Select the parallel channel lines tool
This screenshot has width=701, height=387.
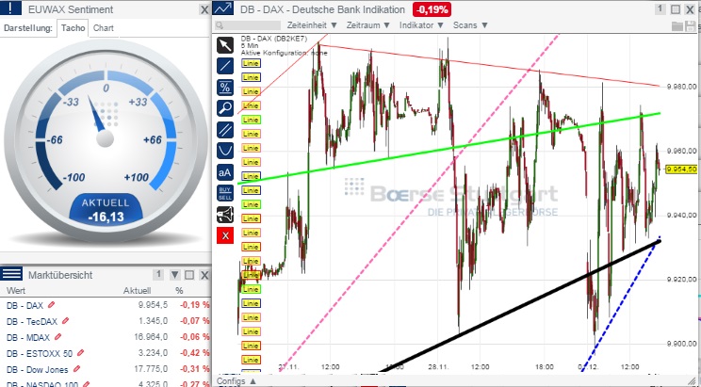point(225,130)
